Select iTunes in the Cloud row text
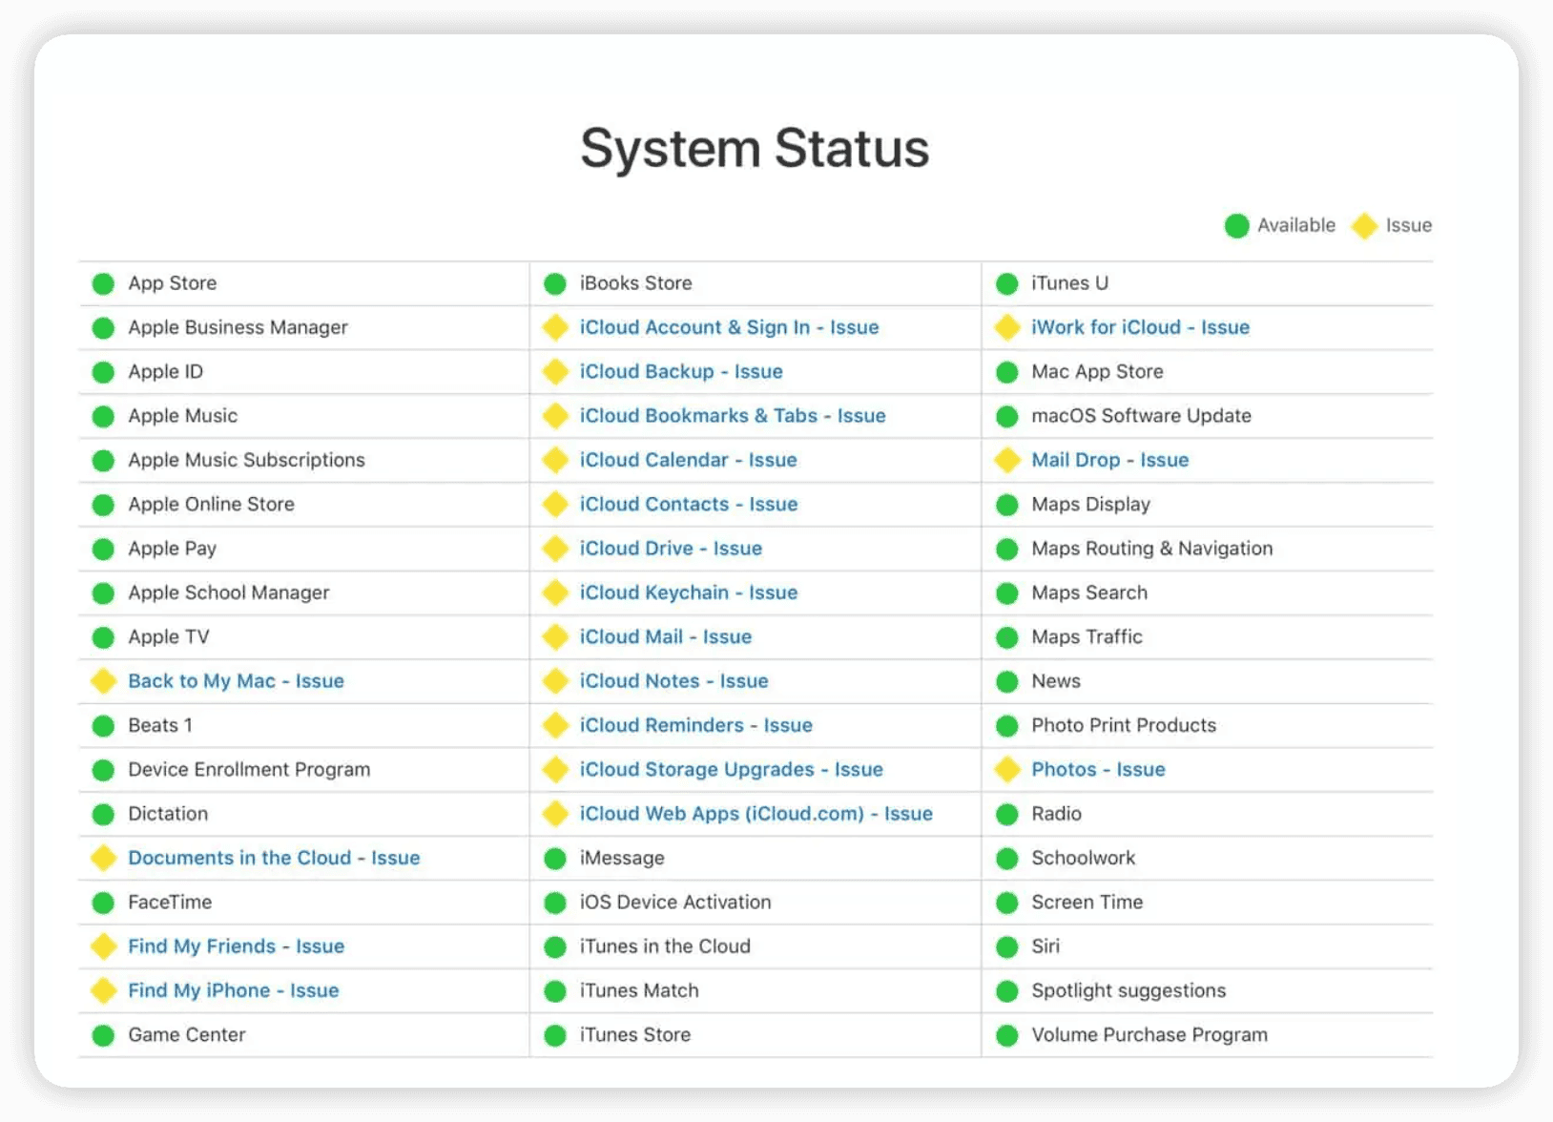1553x1122 pixels. tap(665, 946)
